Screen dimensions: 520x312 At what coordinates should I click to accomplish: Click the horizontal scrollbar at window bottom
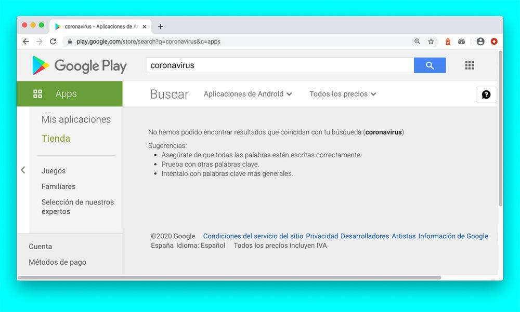click(229, 278)
